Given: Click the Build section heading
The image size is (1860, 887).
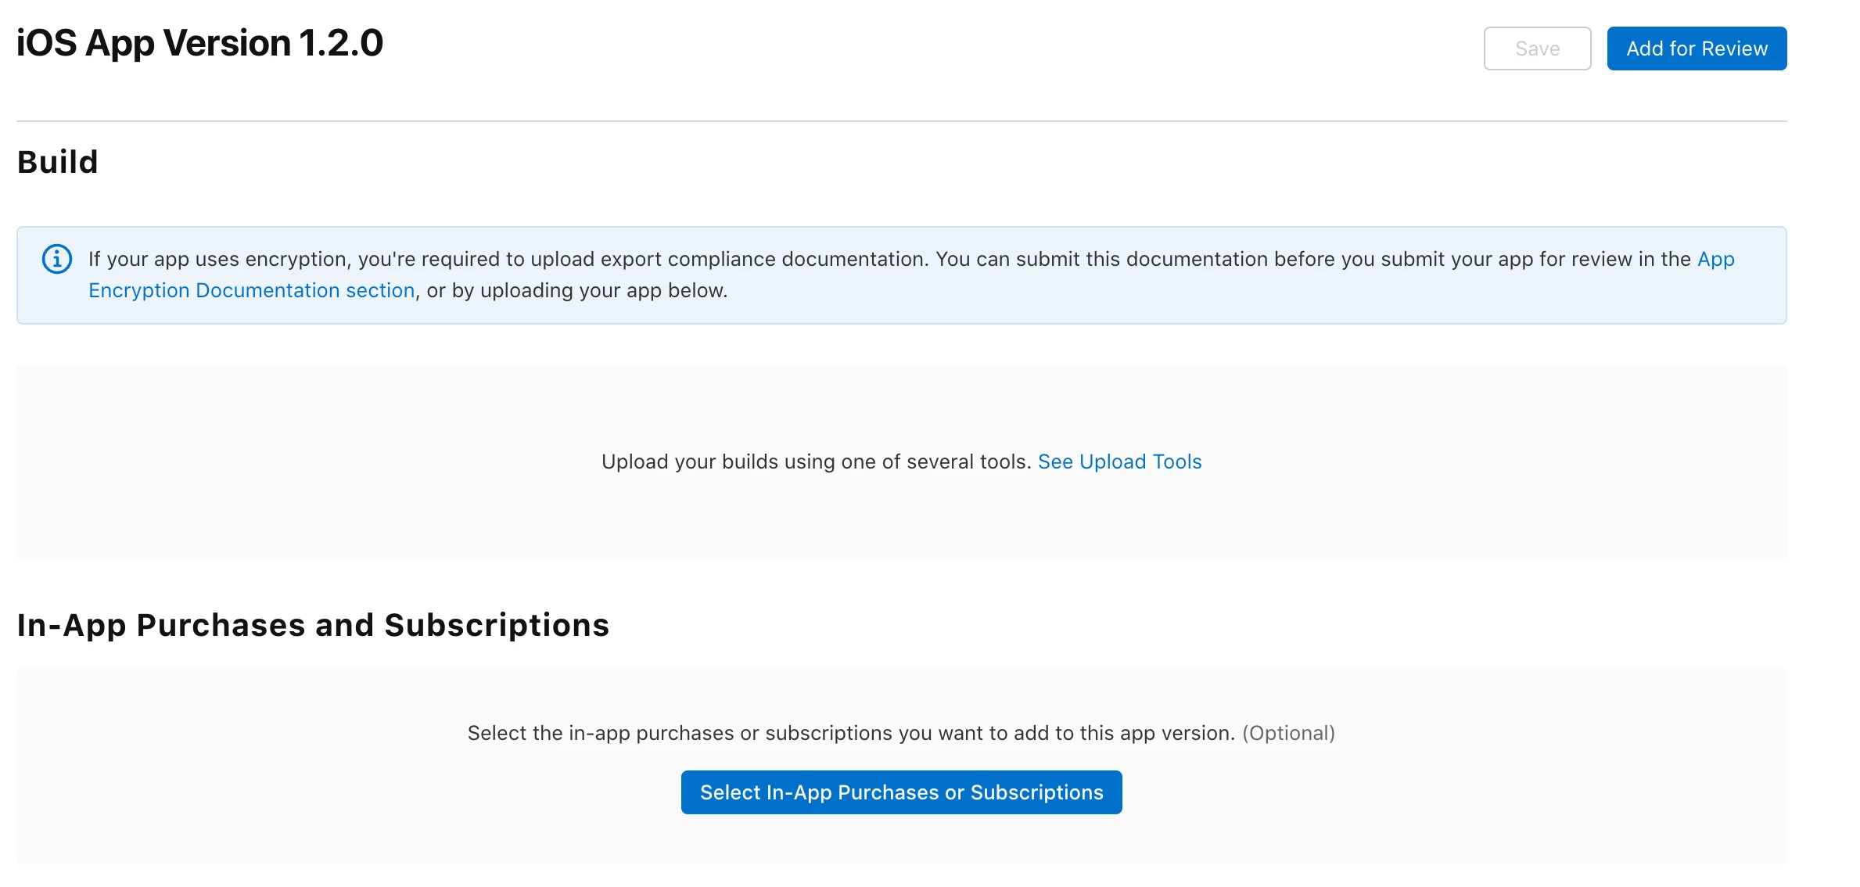Looking at the screenshot, I should 58,162.
